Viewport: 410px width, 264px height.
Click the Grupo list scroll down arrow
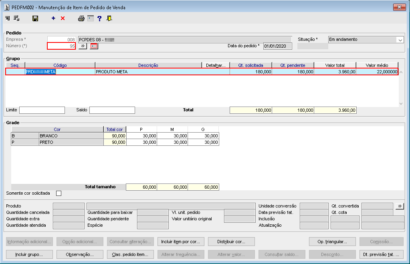(401, 103)
